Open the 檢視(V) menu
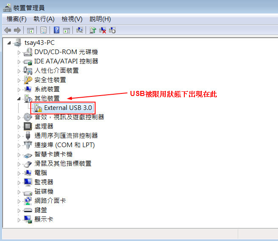278x241 pixels. (x=72, y=19)
